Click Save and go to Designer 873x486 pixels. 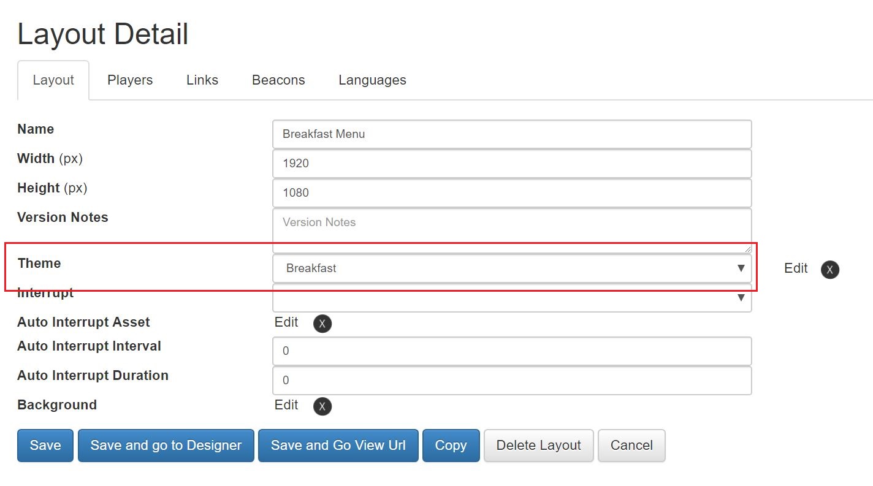click(166, 446)
